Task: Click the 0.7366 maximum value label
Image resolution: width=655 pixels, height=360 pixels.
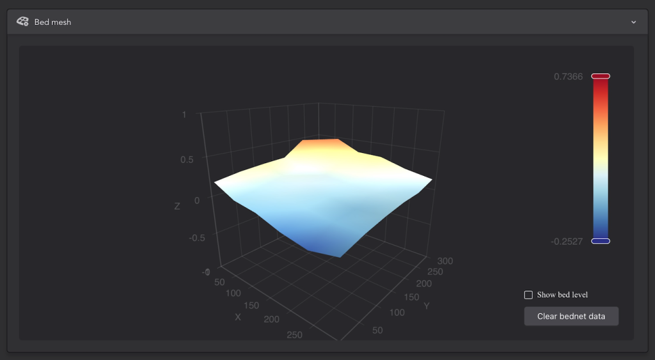Action: [568, 77]
